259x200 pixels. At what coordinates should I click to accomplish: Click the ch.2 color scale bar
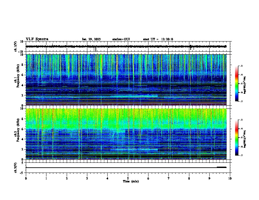236,138
